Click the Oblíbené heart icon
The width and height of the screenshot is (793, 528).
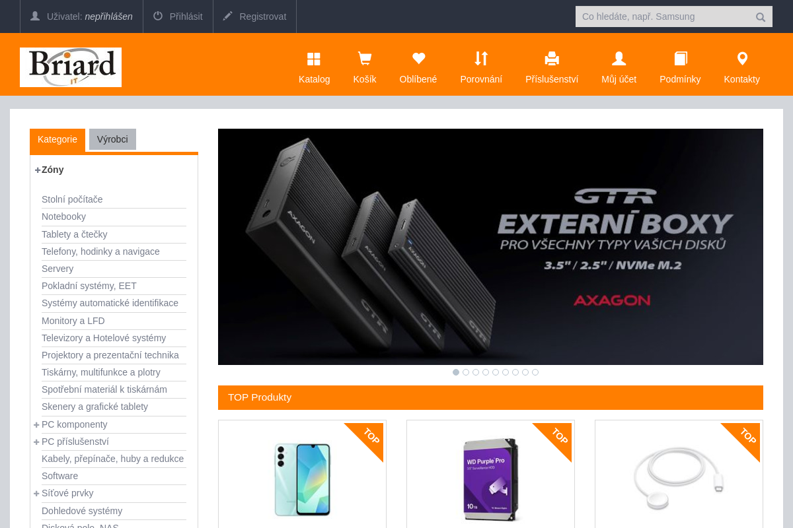[418, 59]
